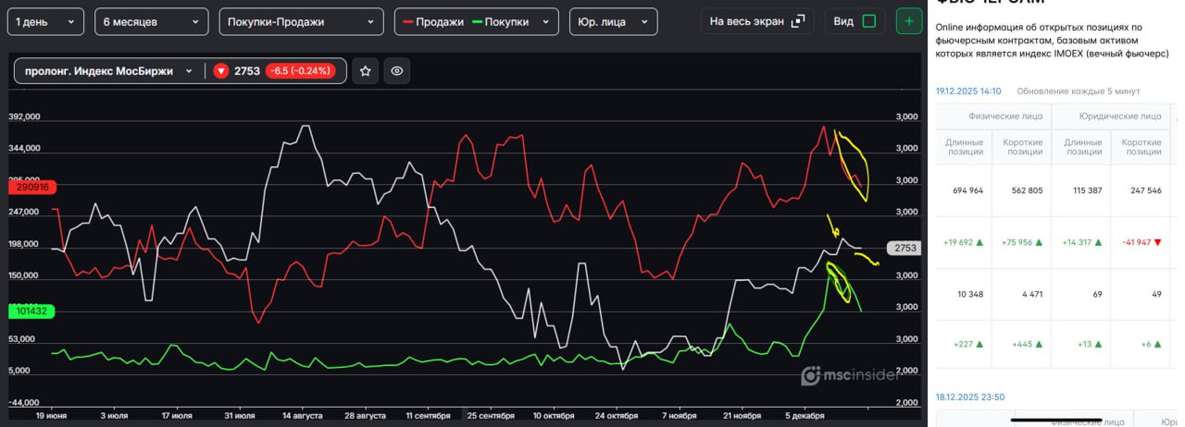Screen dimensions: 1185x427
Task: Open the 6 месяцев period dropdown
Action: (151, 21)
